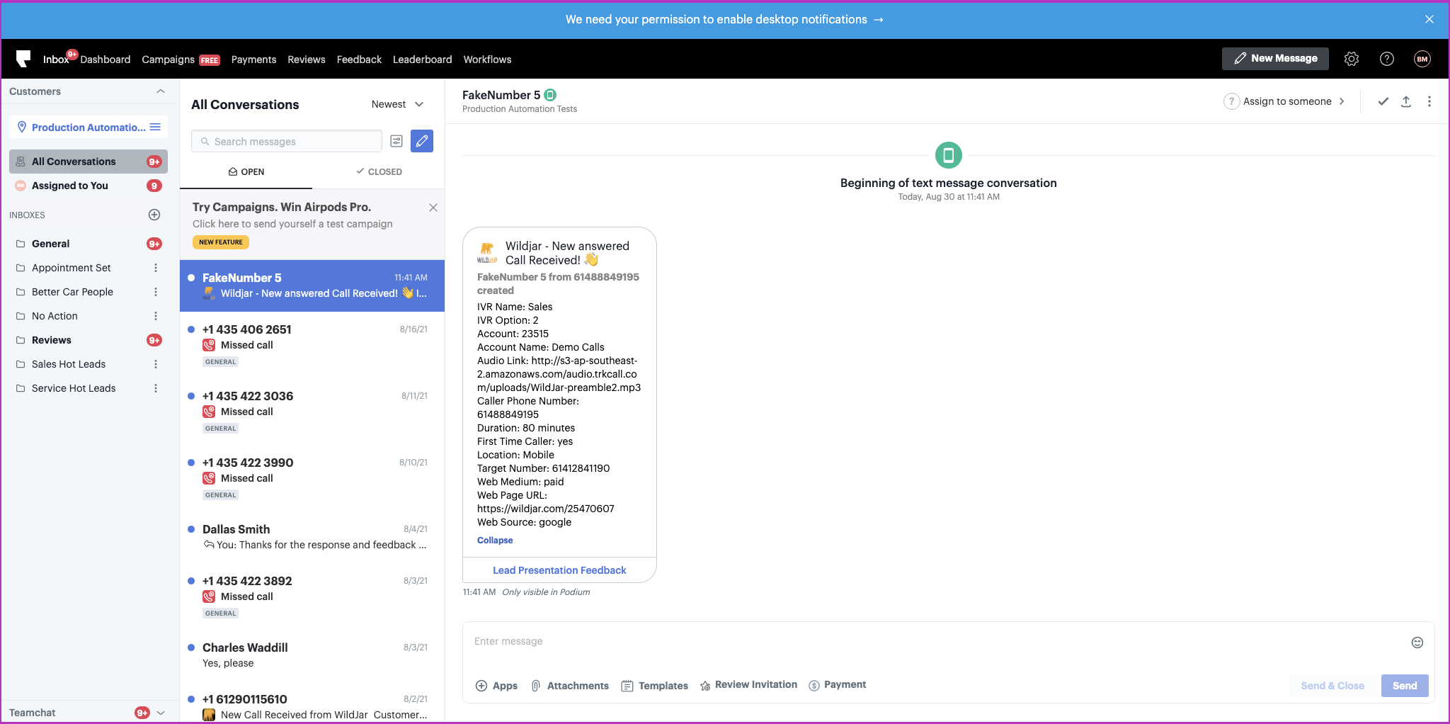Image resolution: width=1450 pixels, height=724 pixels.
Task: Send a Review Invitation from the composer
Action: [x=748, y=684]
